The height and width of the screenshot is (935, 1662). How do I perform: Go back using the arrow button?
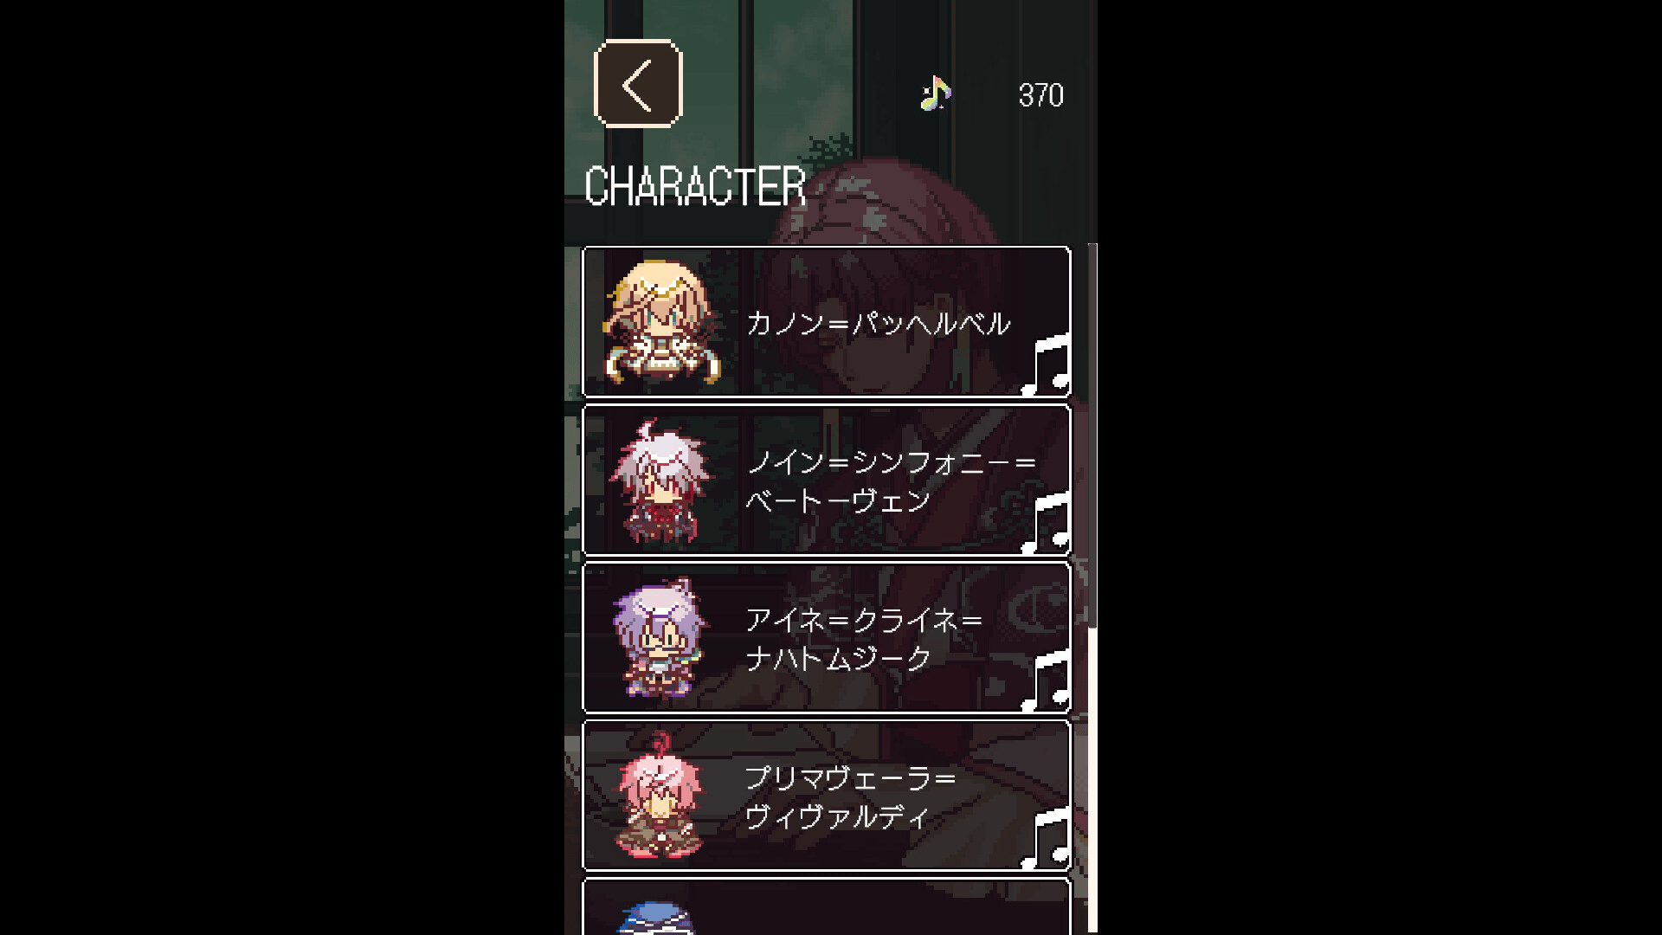pyautogui.click(x=639, y=84)
